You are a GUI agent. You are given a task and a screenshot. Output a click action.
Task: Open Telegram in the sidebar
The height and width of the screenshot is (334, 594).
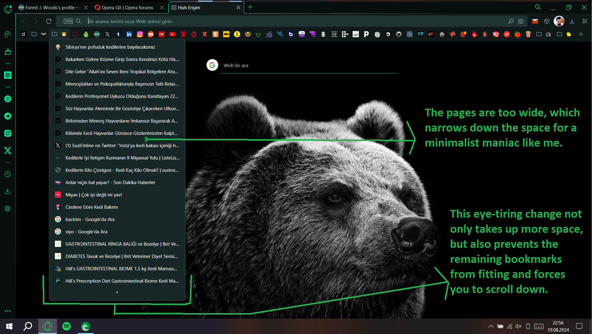(x=8, y=116)
